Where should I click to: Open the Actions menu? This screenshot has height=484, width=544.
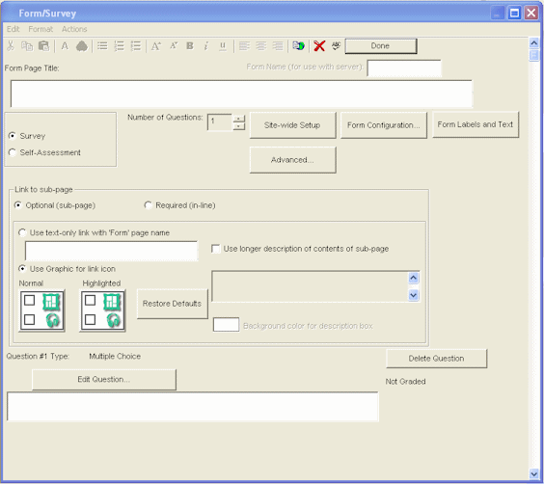pyautogui.click(x=74, y=29)
